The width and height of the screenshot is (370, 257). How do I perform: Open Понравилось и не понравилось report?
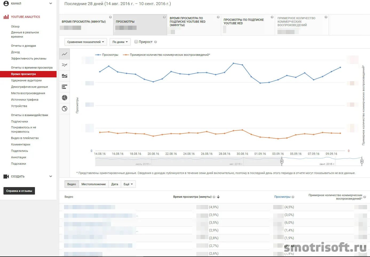[23, 129]
